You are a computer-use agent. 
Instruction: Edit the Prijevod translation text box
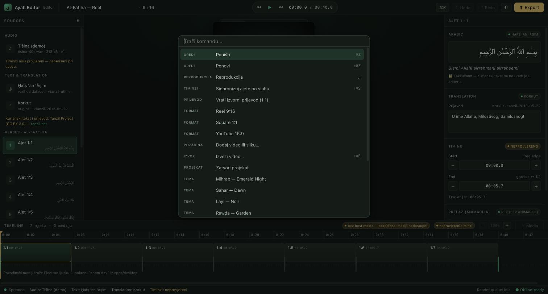494,121
